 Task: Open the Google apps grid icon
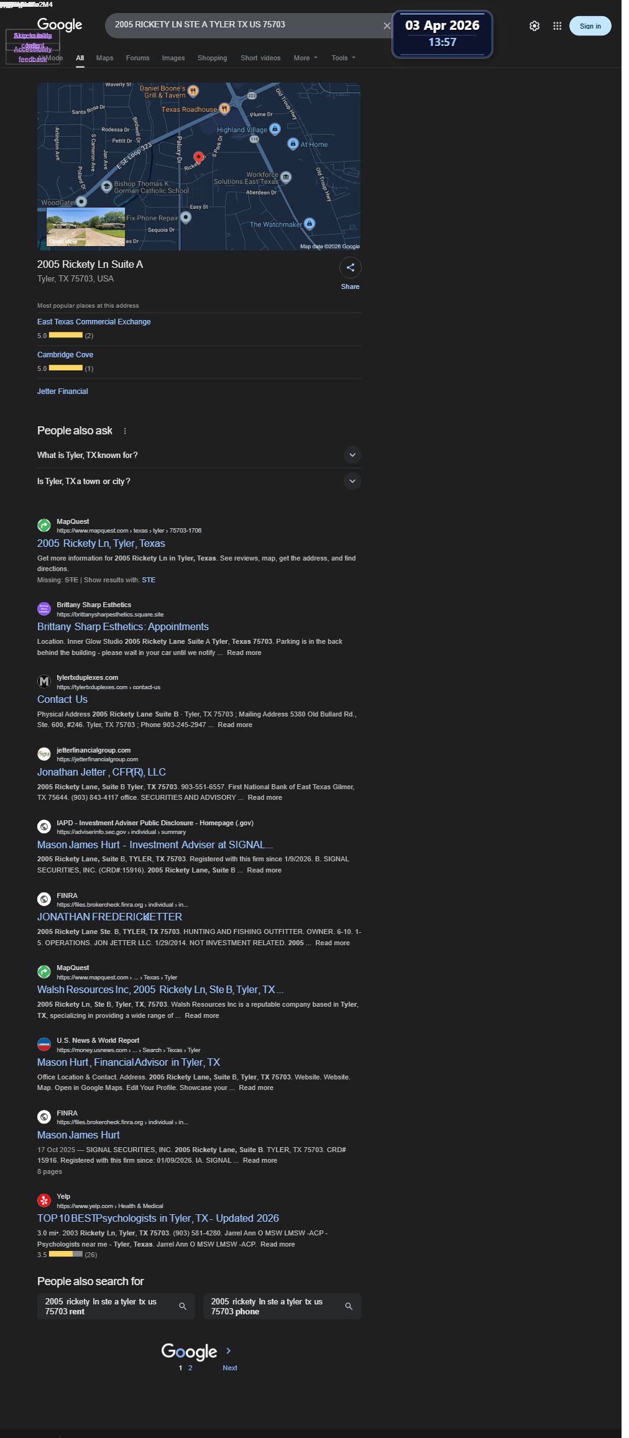[557, 26]
